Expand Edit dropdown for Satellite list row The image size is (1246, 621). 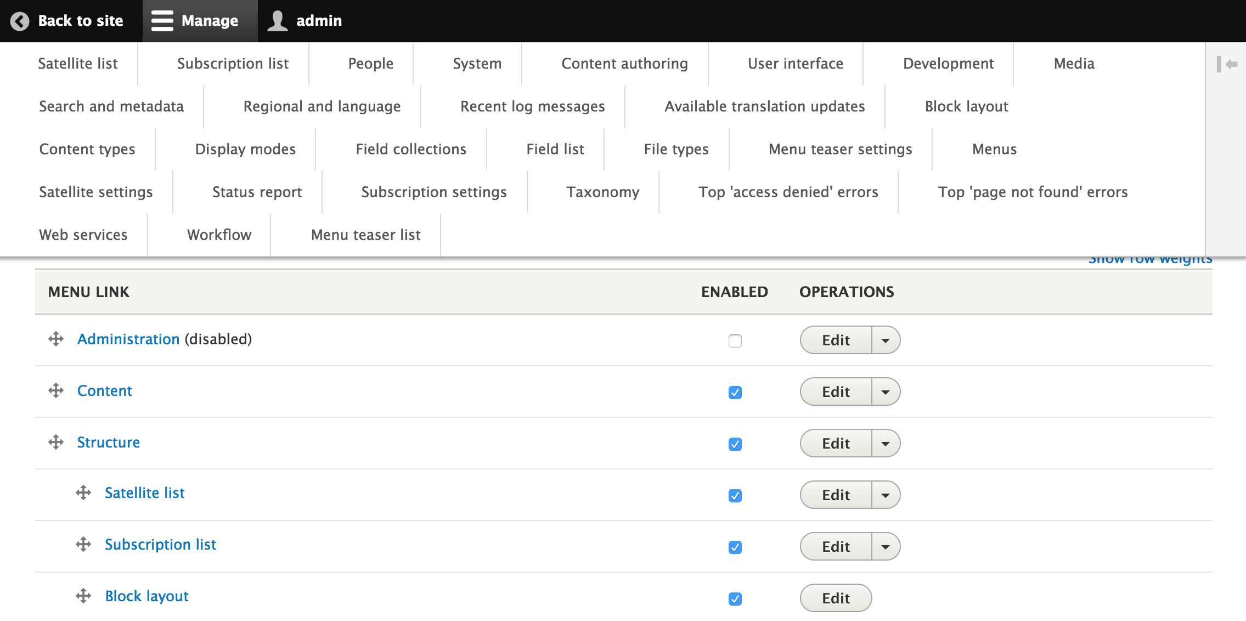(885, 495)
